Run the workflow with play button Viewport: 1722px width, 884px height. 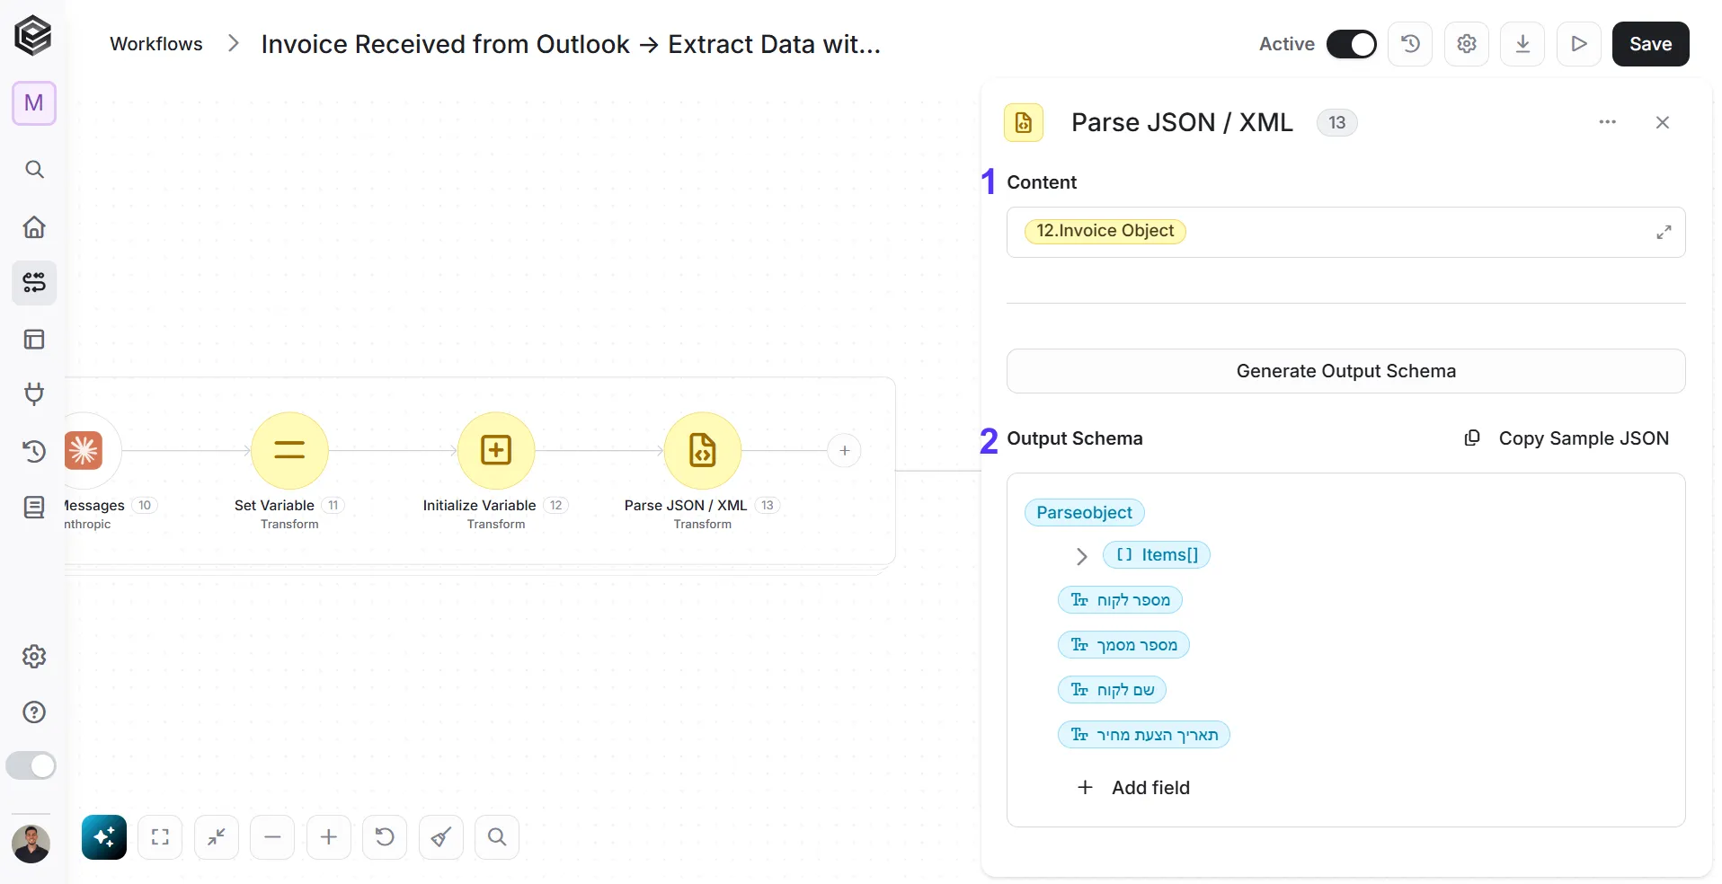click(x=1579, y=44)
